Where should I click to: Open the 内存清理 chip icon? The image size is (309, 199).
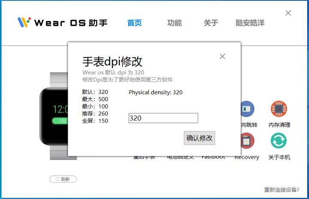279,109
